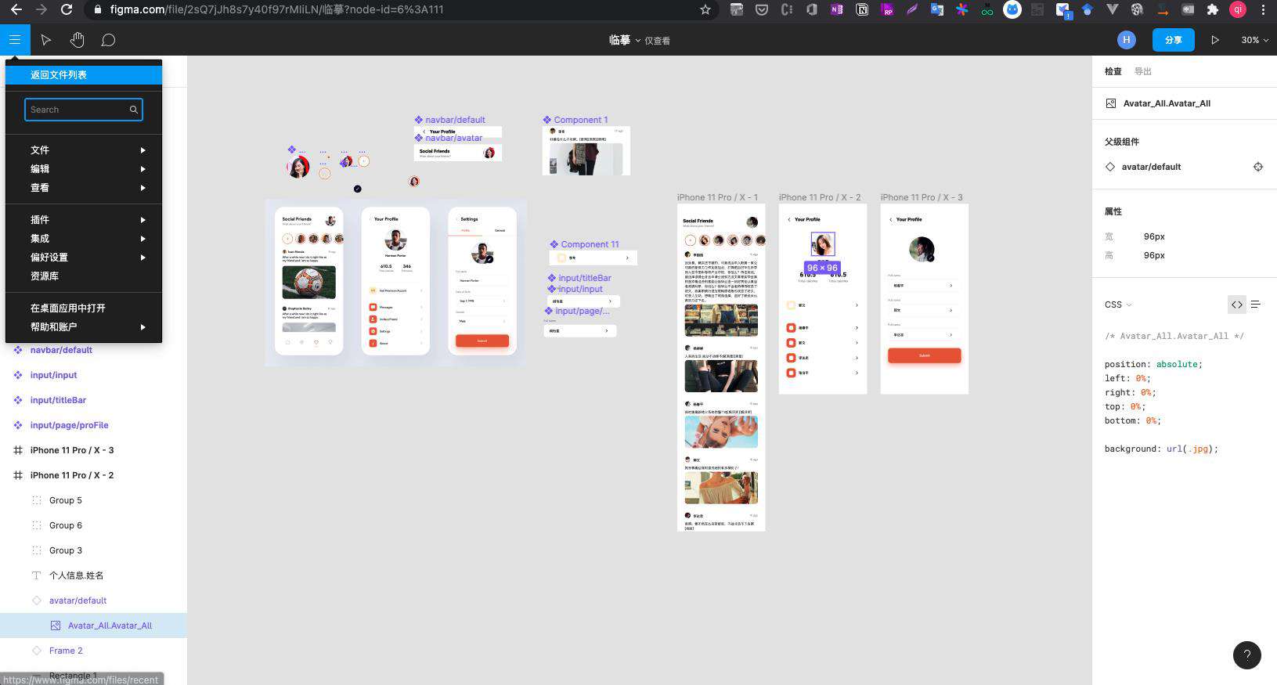Click the selected avatar image in X - 2 frame
1277x685 pixels.
[x=822, y=244]
